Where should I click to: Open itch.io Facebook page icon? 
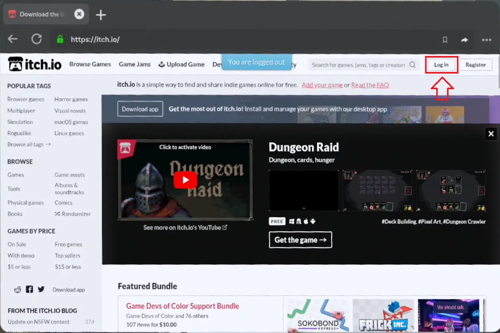pos(29,289)
